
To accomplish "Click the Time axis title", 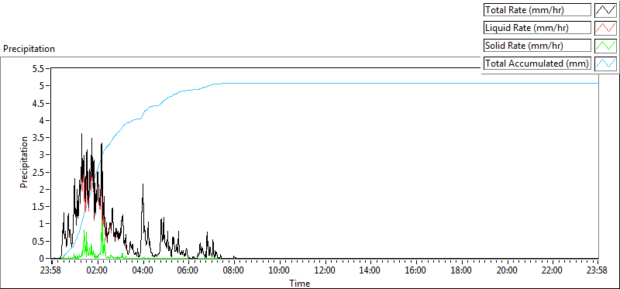I will pos(300,283).
